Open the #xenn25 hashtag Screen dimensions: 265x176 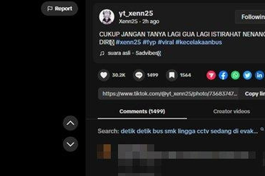128,42
